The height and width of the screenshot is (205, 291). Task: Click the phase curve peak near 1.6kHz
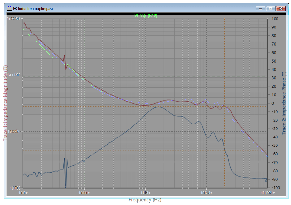(x=158, y=107)
